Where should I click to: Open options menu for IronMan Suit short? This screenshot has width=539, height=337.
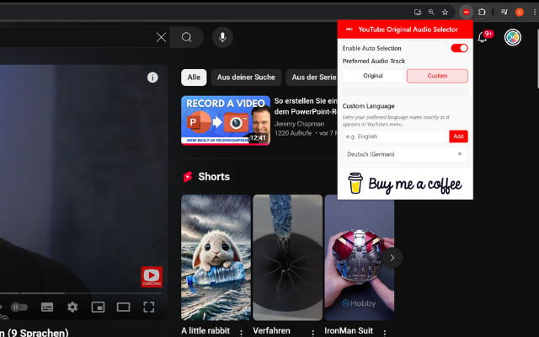click(x=385, y=333)
